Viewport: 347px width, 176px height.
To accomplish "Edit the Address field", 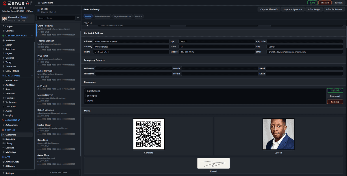I will pos(131,42).
